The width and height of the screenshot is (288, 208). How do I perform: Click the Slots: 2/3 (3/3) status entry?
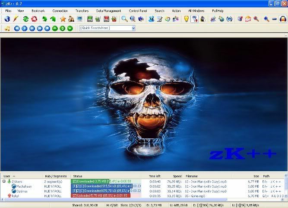point(131,205)
